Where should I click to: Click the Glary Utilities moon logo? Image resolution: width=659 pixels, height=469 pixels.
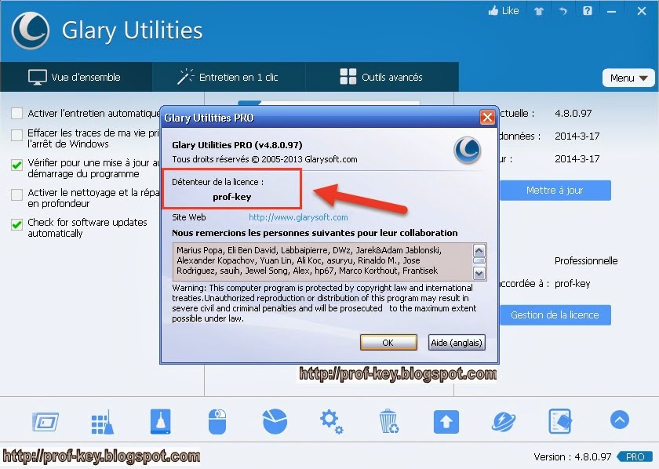tap(31, 31)
